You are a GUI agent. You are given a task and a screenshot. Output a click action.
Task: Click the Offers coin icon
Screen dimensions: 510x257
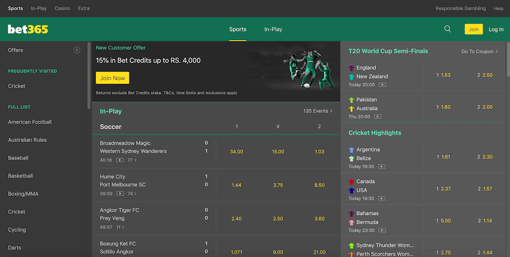pos(77,50)
